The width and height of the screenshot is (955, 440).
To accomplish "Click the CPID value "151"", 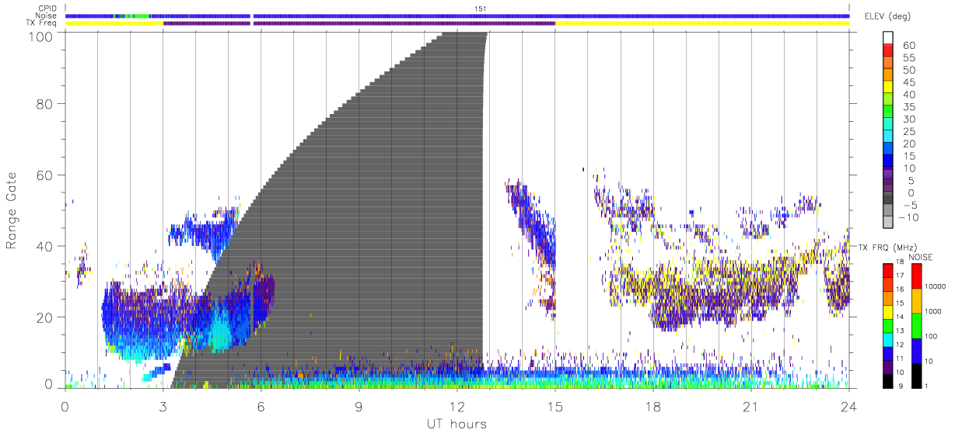I will click(x=480, y=9).
